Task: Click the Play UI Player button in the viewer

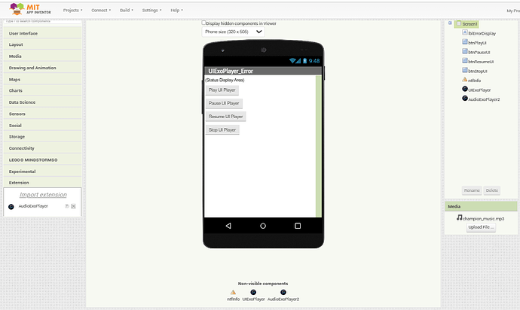Action: point(222,90)
